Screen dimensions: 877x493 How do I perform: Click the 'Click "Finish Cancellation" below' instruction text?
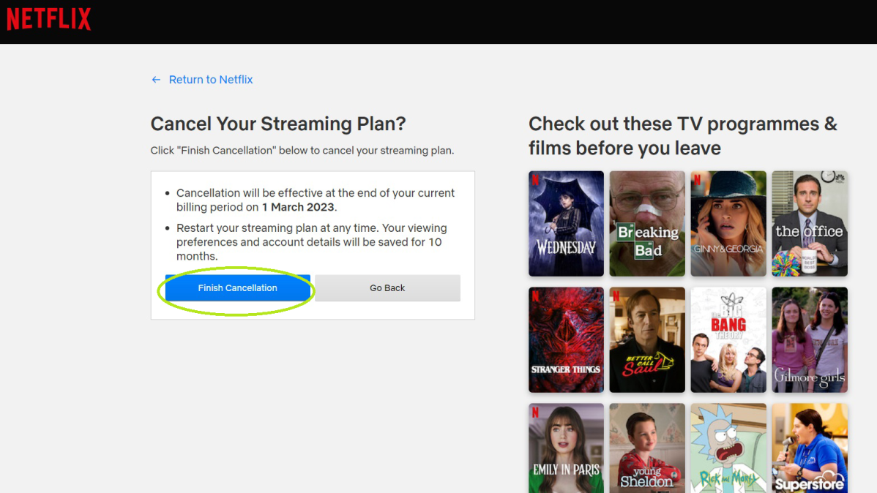point(302,151)
